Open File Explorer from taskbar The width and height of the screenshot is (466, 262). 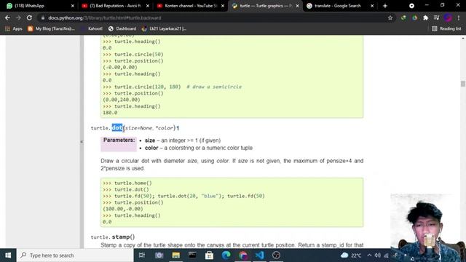176,255
